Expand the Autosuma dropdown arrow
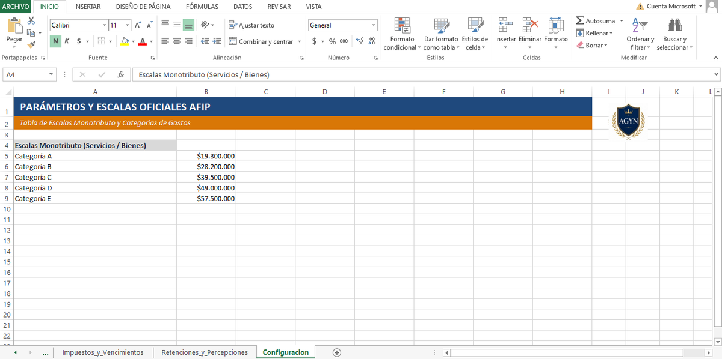 point(622,21)
